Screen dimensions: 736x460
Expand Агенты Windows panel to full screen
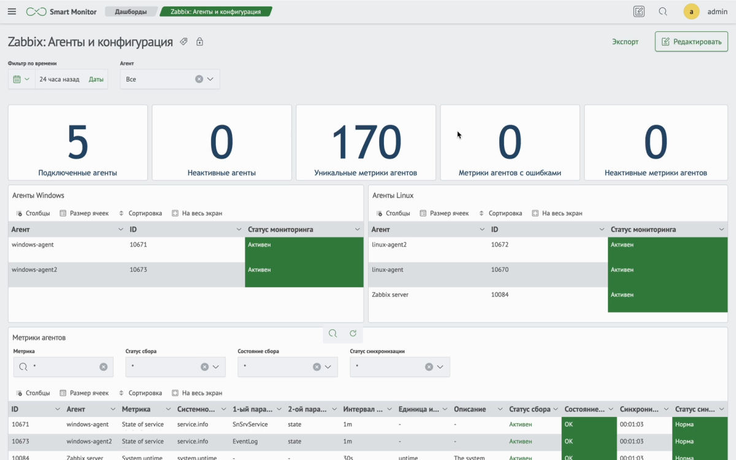[197, 213]
